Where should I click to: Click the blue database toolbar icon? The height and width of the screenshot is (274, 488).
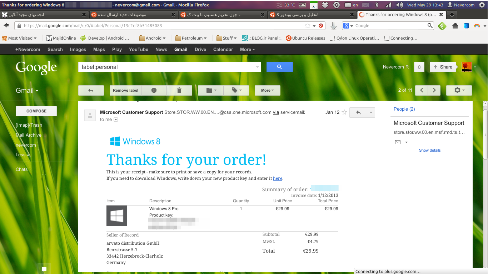tap(466, 26)
